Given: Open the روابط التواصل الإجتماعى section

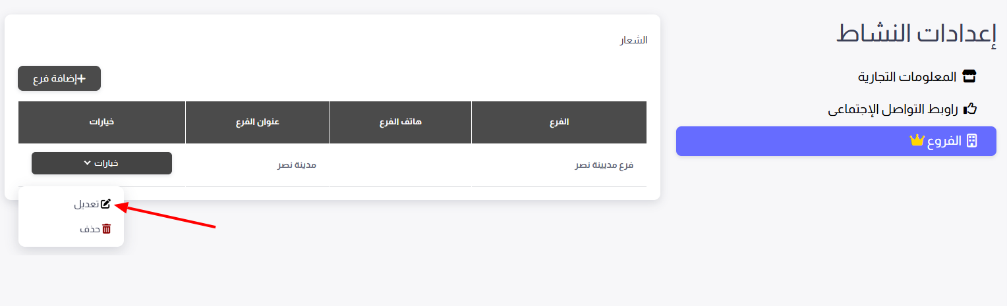Looking at the screenshot, I should (902, 109).
